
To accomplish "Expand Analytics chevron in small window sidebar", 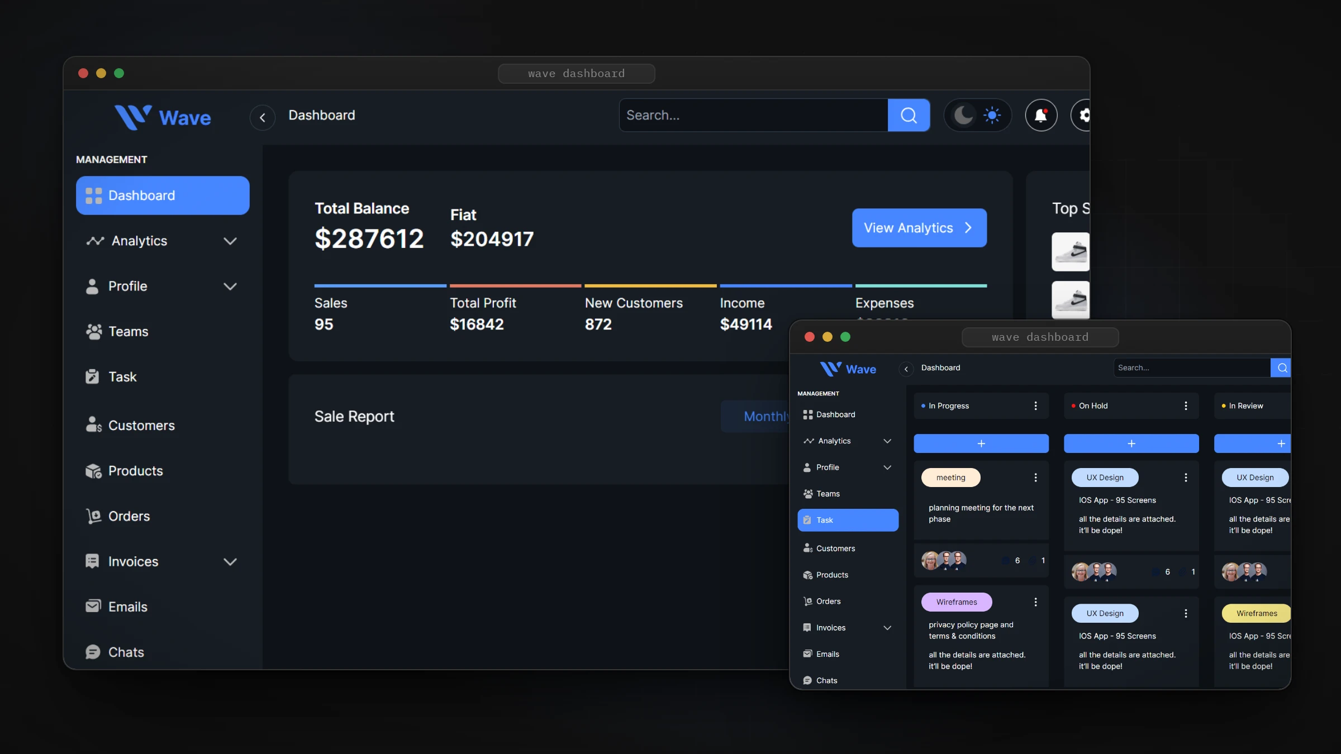I will 887,441.
